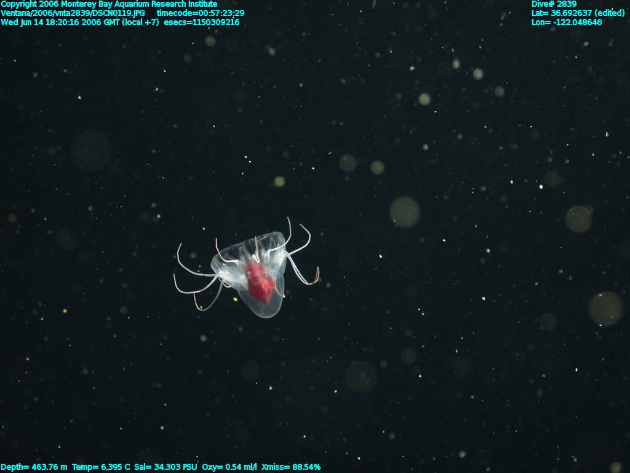Click the Depth= 463.76 m reading
This screenshot has width=630, height=473.
[x=34, y=467]
